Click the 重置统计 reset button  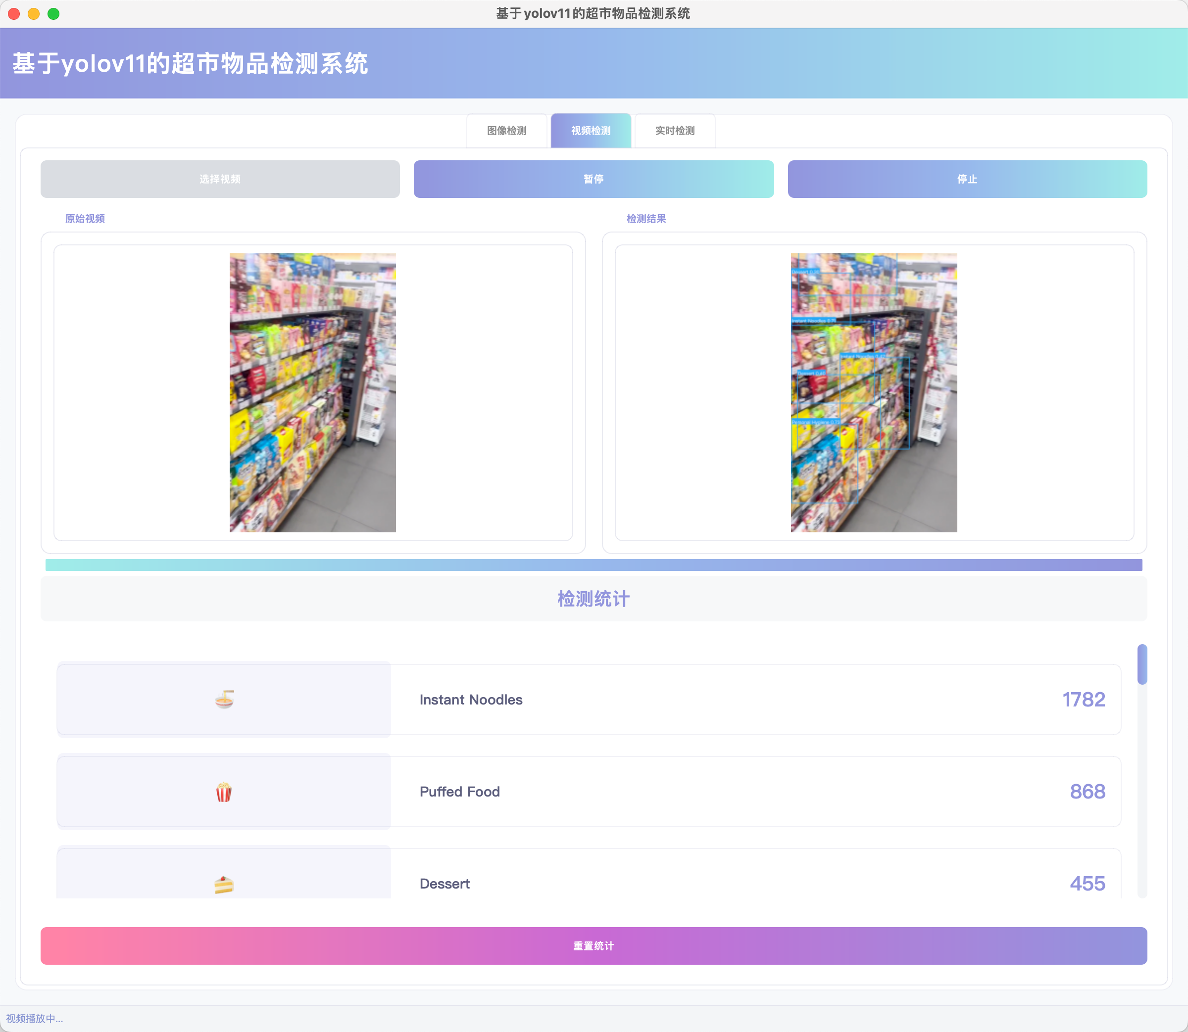[594, 945]
